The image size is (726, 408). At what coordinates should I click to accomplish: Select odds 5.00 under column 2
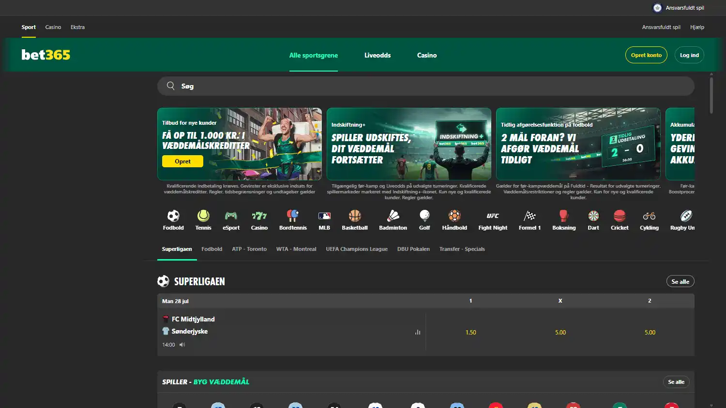coord(650,332)
